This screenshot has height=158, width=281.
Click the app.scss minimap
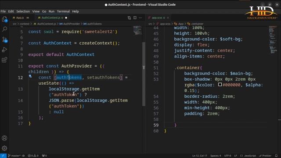[273, 40]
